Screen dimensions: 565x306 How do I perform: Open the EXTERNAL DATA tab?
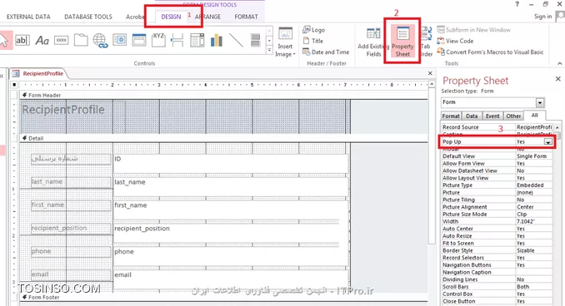pyautogui.click(x=28, y=17)
